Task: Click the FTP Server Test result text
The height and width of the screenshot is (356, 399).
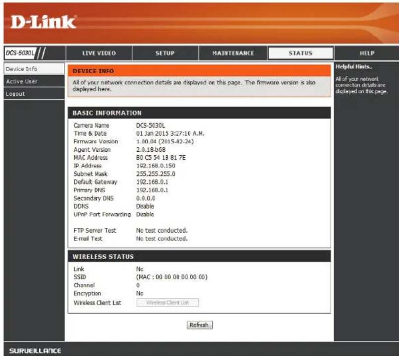Action: pyautogui.click(x=162, y=230)
